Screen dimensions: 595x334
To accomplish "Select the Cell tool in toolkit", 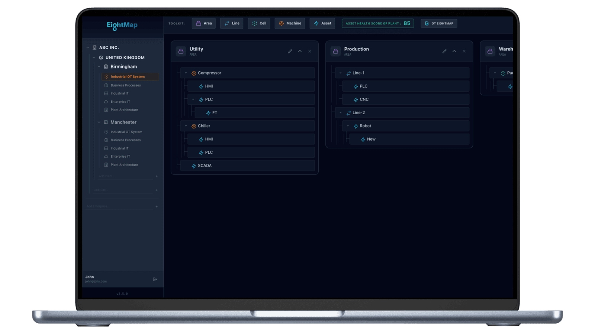I will pyautogui.click(x=259, y=23).
